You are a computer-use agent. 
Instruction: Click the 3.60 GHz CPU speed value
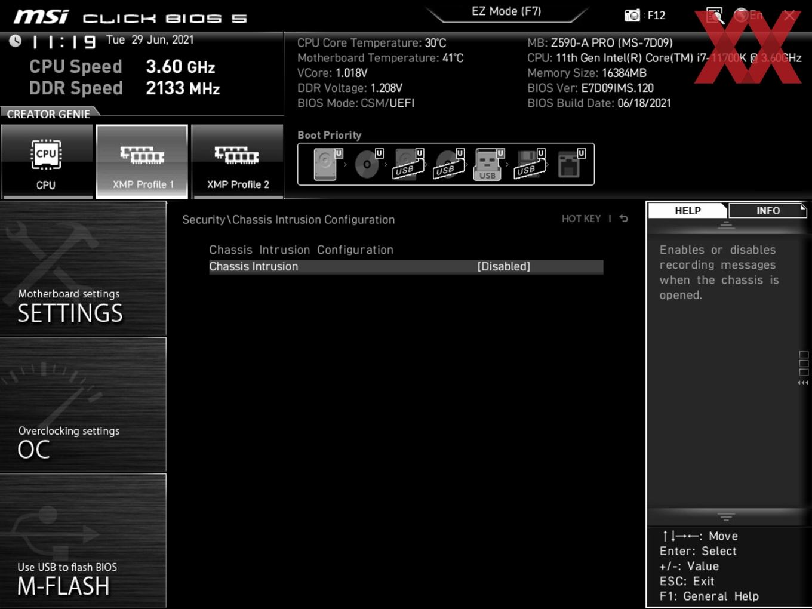coord(180,67)
